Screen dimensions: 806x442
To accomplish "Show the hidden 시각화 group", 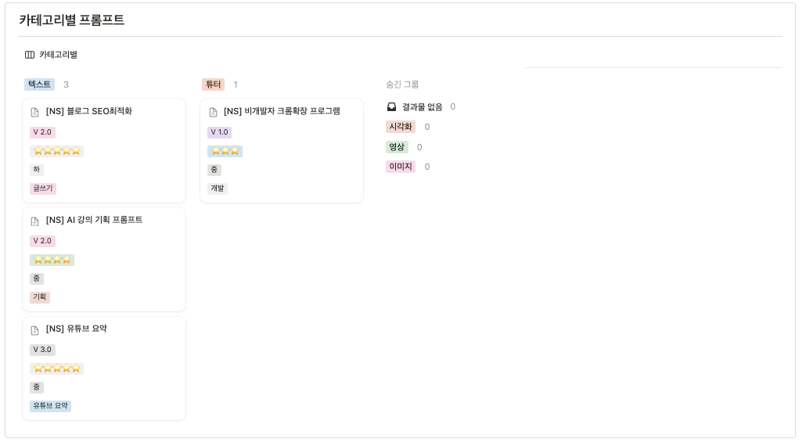I will pos(401,127).
